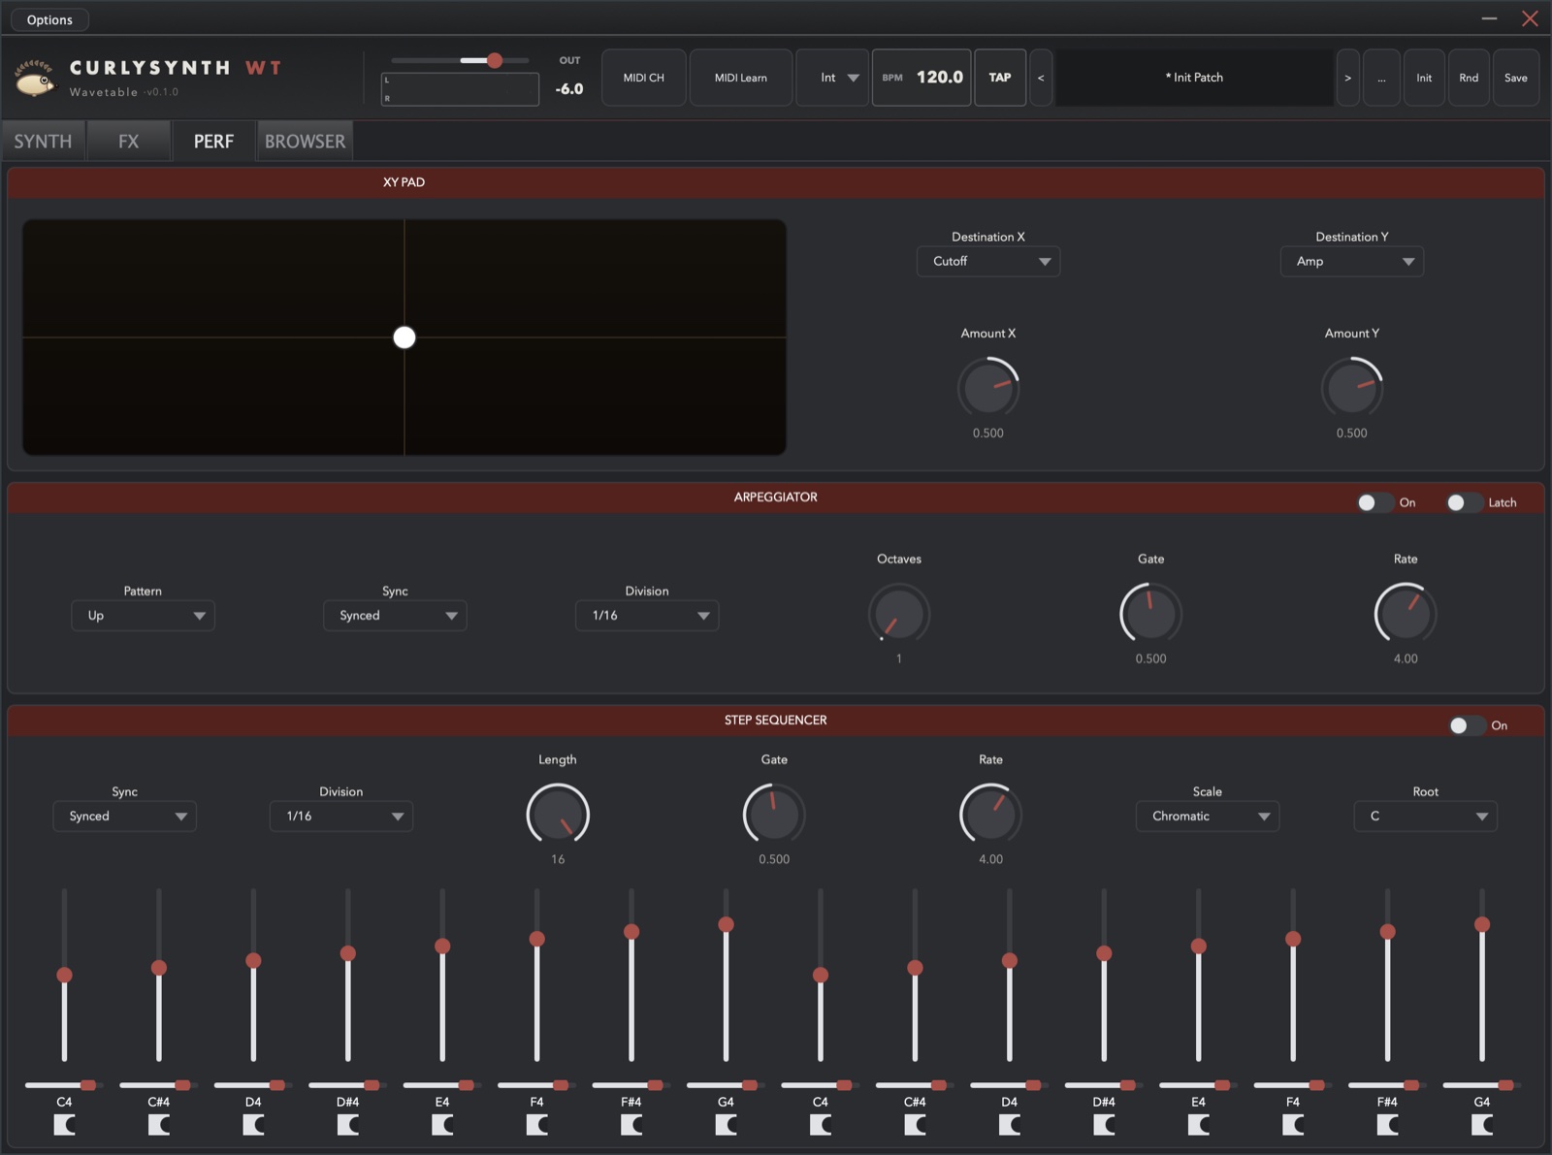The image size is (1552, 1155).
Task: Toggle the step 8 (G4) square icon
Action: click(726, 1124)
